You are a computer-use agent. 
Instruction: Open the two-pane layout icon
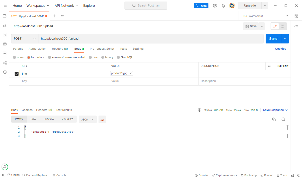(292, 175)
